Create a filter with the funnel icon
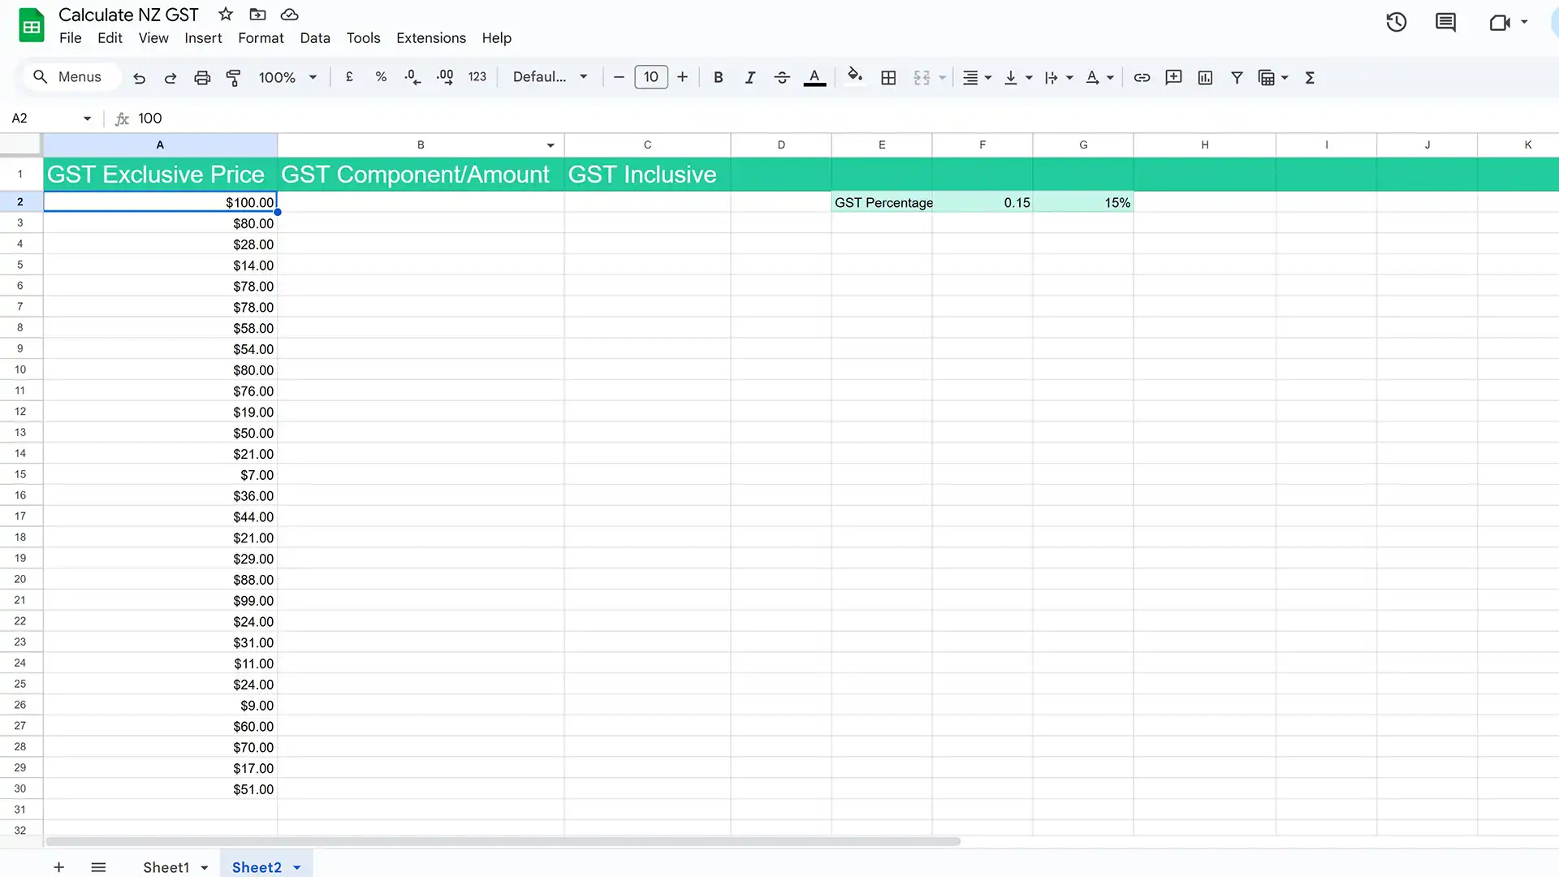The image size is (1559, 877). pyautogui.click(x=1237, y=78)
